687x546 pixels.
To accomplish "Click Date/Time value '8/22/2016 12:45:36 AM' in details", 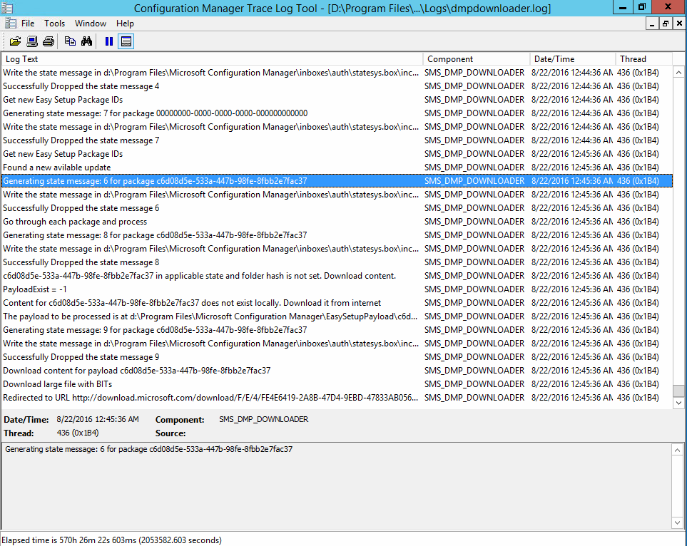I will point(98,419).
